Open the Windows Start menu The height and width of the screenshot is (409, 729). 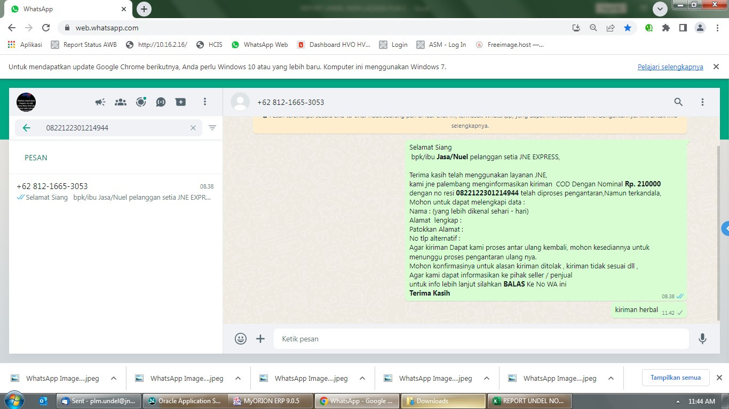point(15,400)
